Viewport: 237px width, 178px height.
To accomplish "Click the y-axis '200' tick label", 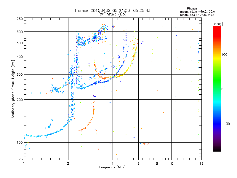I will tap(20, 100).
